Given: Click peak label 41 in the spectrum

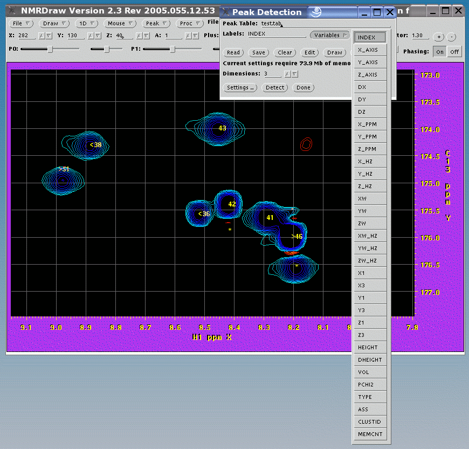Looking at the screenshot, I should (270, 217).
